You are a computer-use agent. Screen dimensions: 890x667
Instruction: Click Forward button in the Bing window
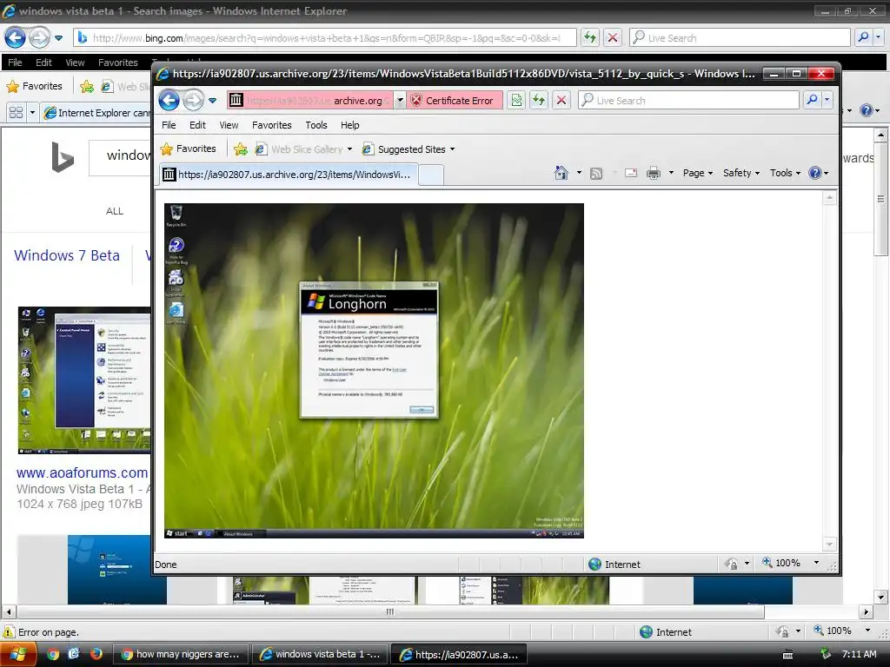(39, 38)
